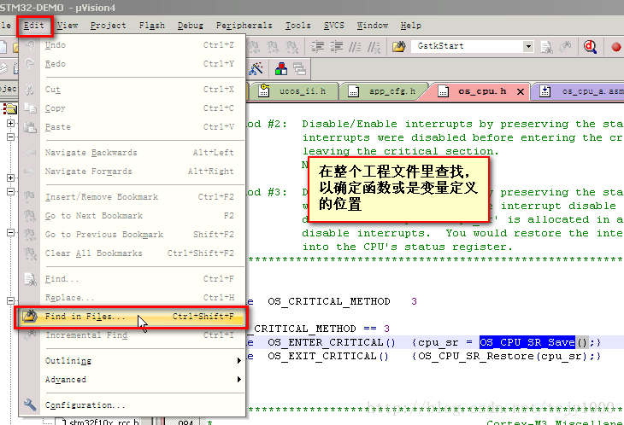Open Configuration... from Edit menu
The width and height of the screenshot is (624, 425).
point(132,405)
